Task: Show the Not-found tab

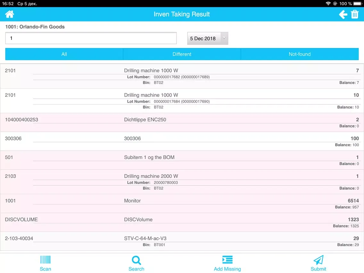Action: pyautogui.click(x=300, y=54)
